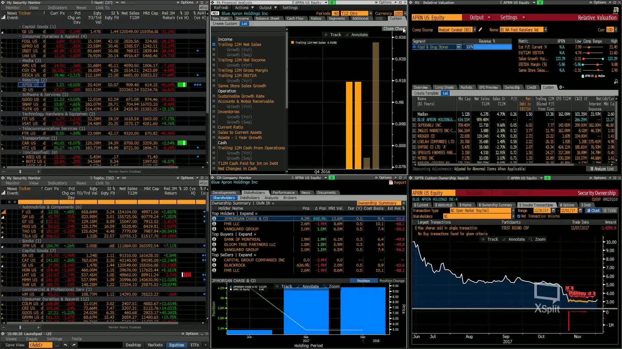Screen dimensions: 622x349
Task: Click Refresh in Financial Analysis
Action: (x=221, y=8)
